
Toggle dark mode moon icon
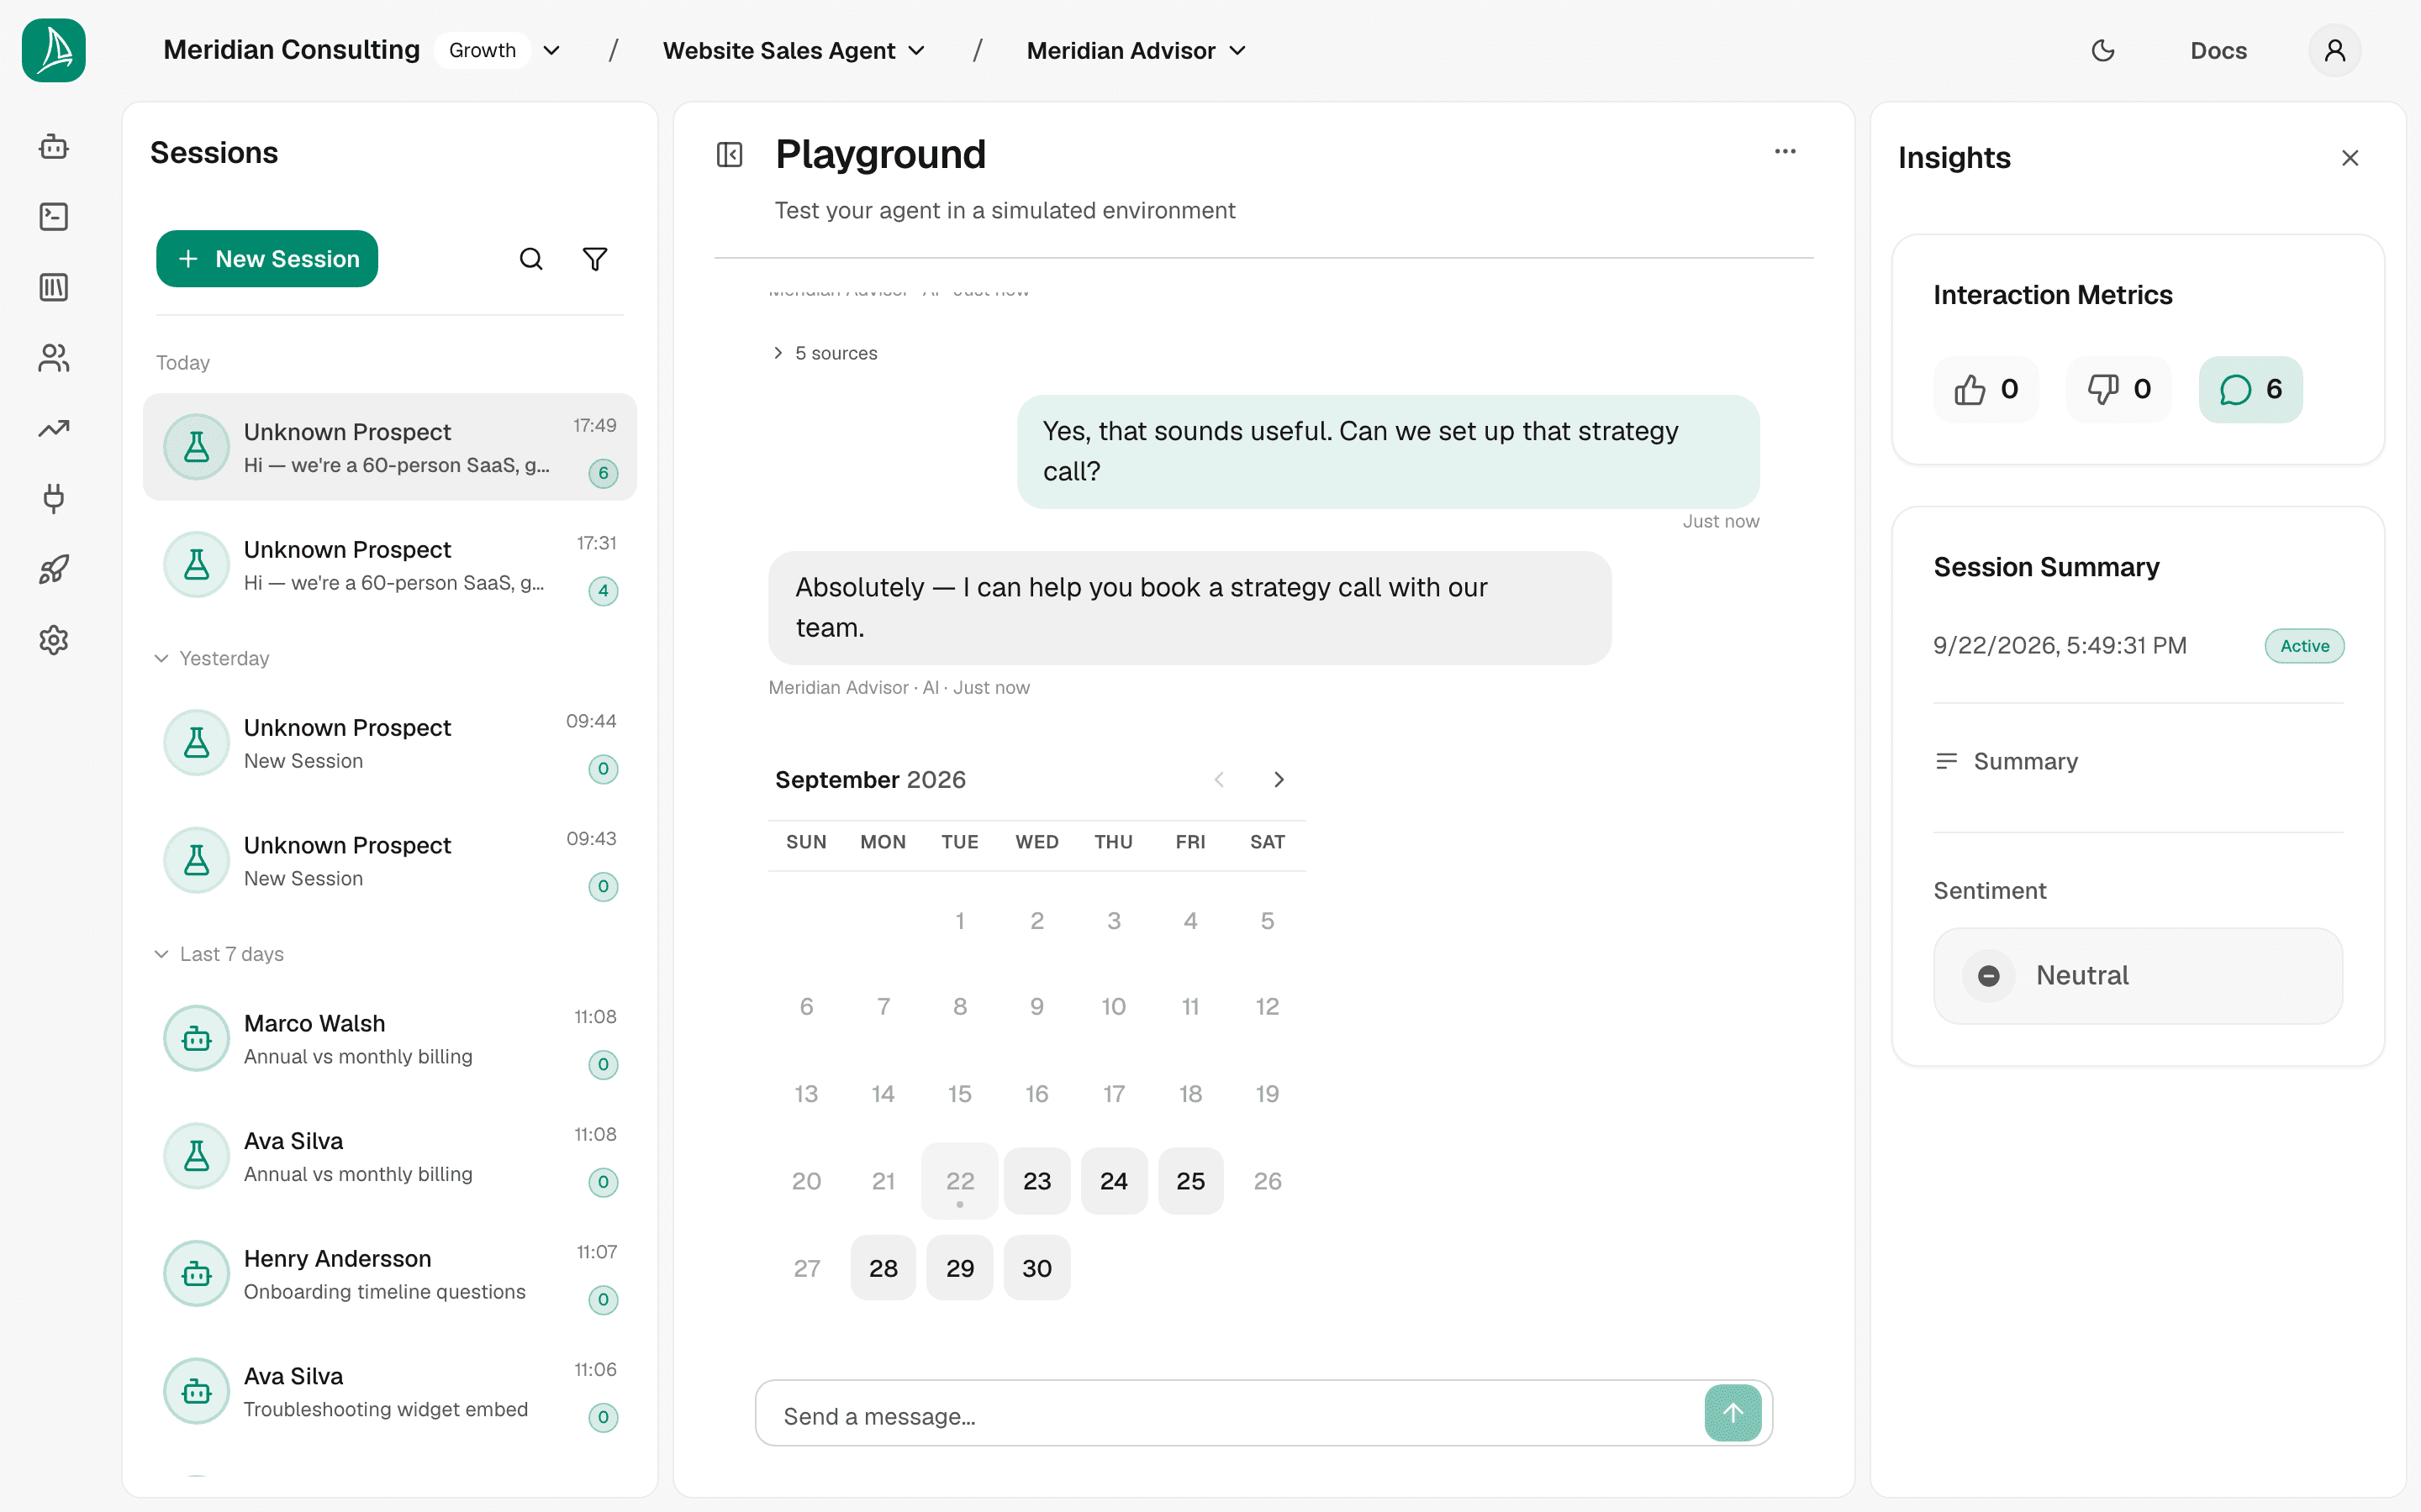[x=2103, y=50]
